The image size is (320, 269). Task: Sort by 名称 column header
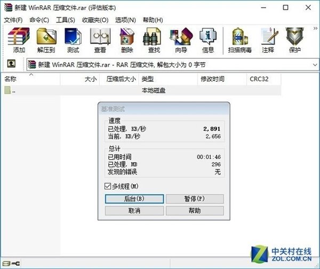point(31,79)
